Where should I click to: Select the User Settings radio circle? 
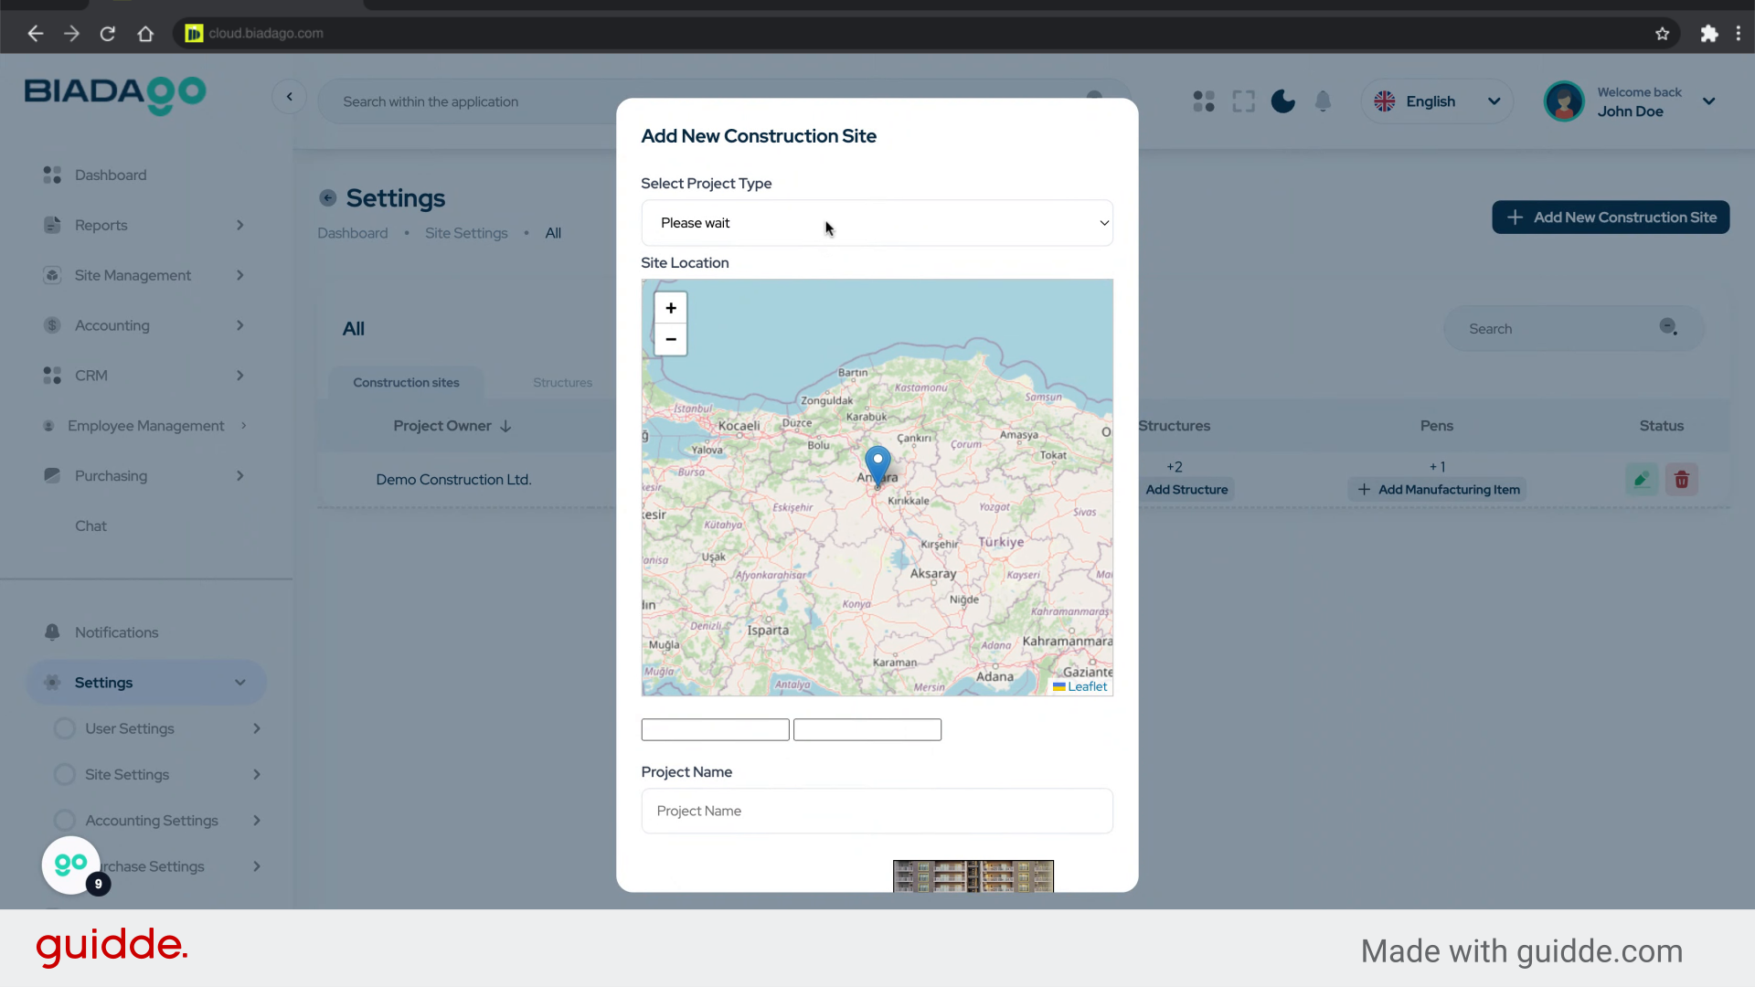[65, 728]
